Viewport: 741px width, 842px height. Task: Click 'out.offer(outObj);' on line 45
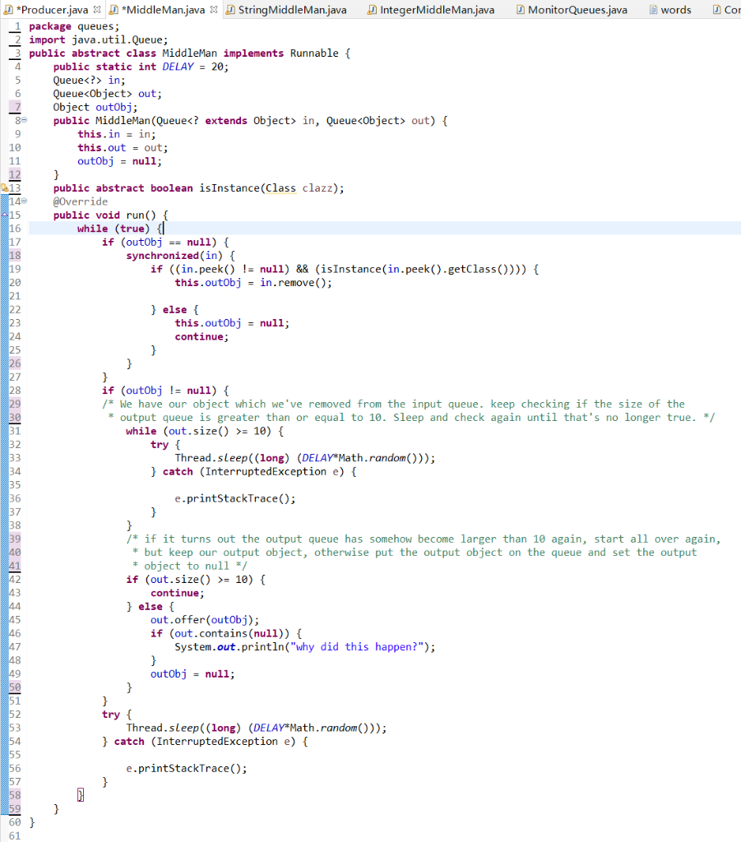coord(205,620)
